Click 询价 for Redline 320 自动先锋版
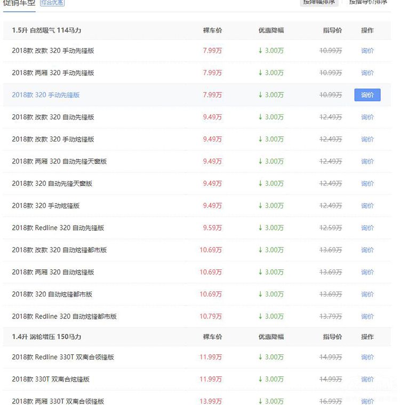 367,228
